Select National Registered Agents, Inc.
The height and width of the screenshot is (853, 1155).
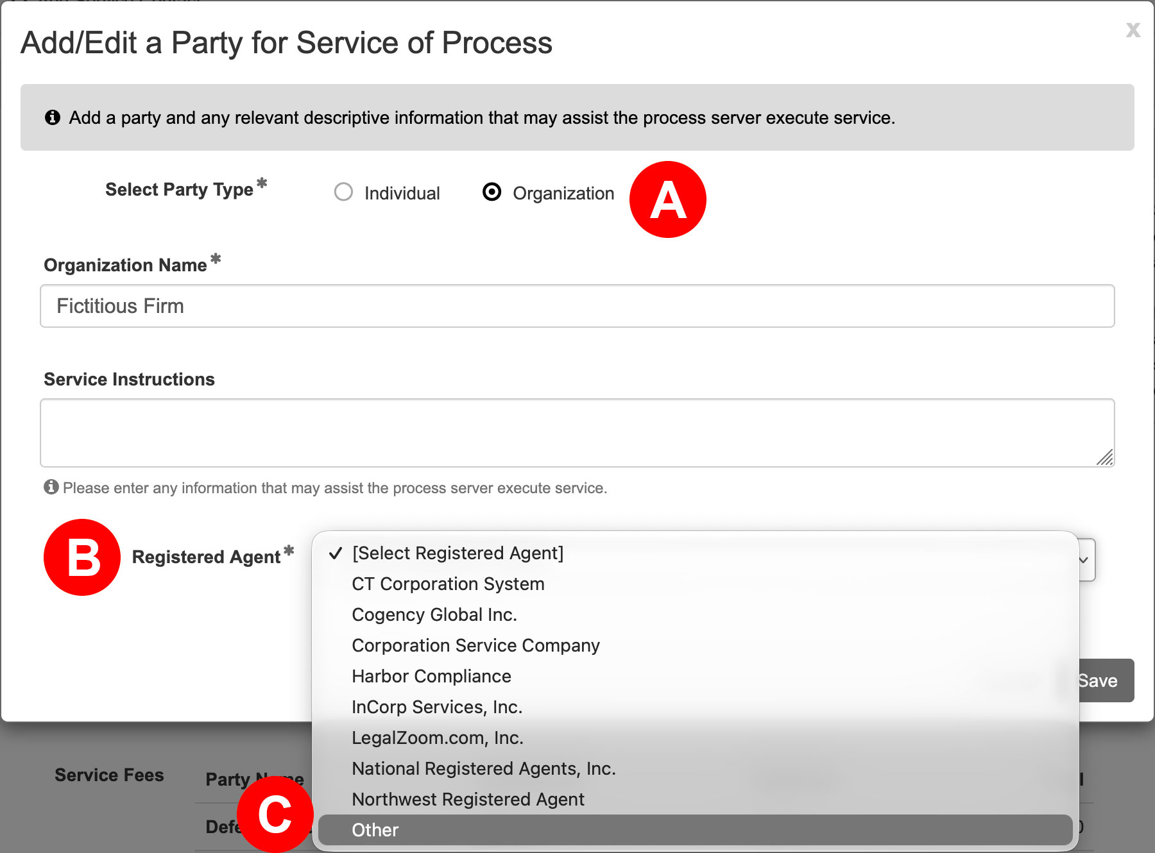click(696, 768)
